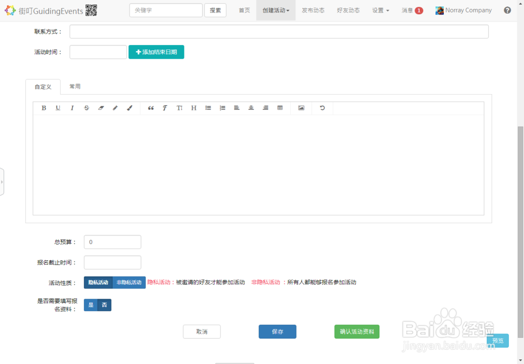
Task: Open the 好友动态 menu item
Action: pyautogui.click(x=348, y=10)
